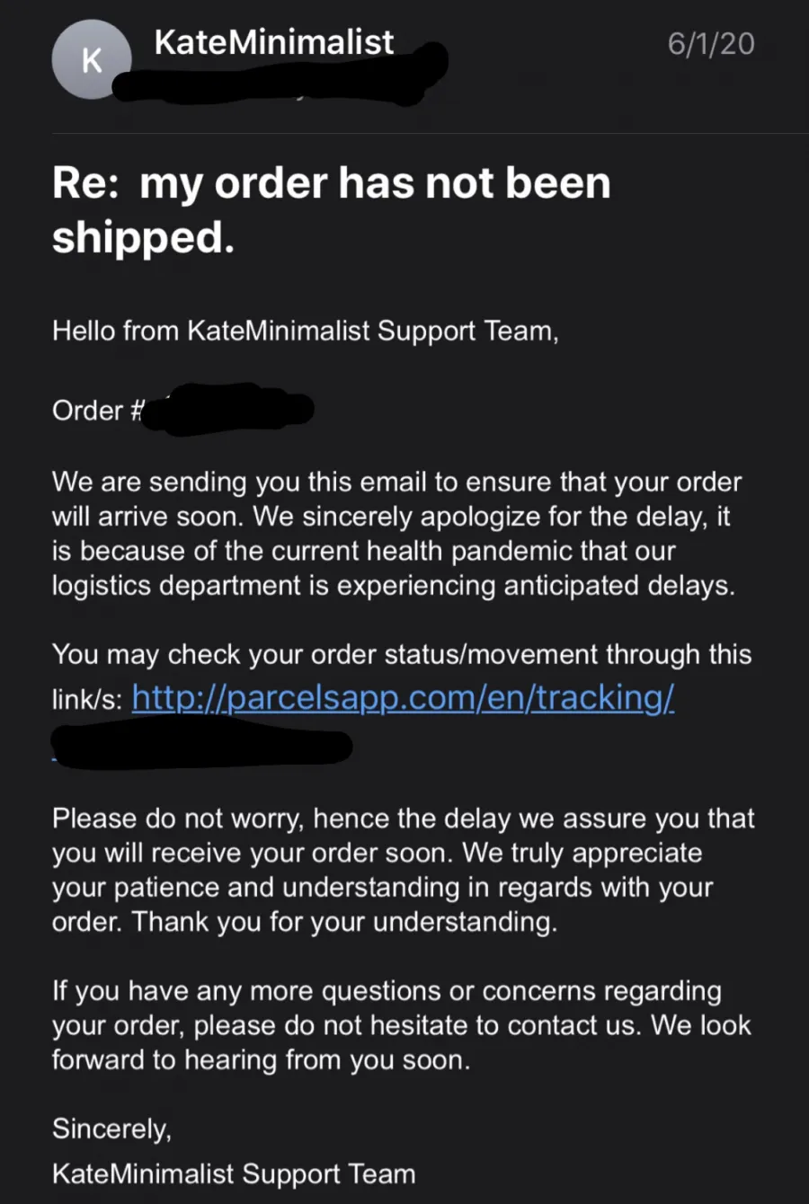Tap the subject 'Re: my order has not been shipped.'
This screenshot has height=1204, width=809.
[x=331, y=209]
